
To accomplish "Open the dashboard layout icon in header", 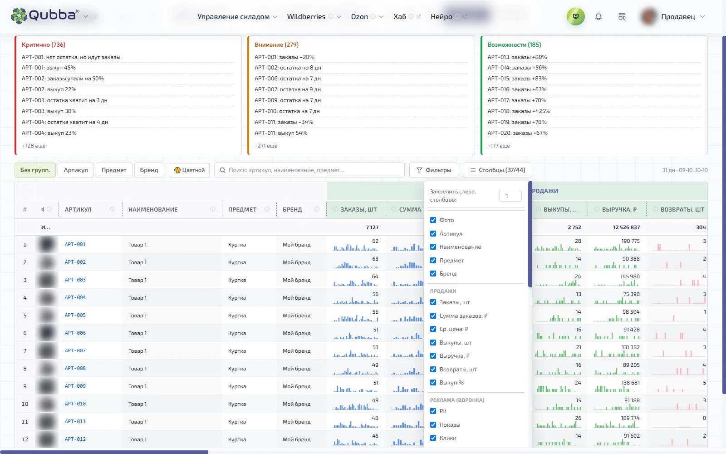I will tap(622, 17).
